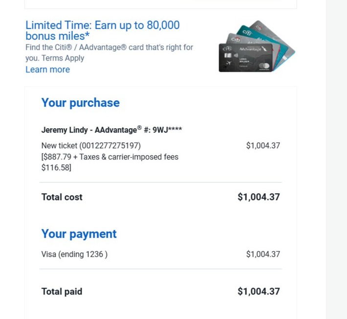Open the Learn more link

pyautogui.click(x=47, y=69)
